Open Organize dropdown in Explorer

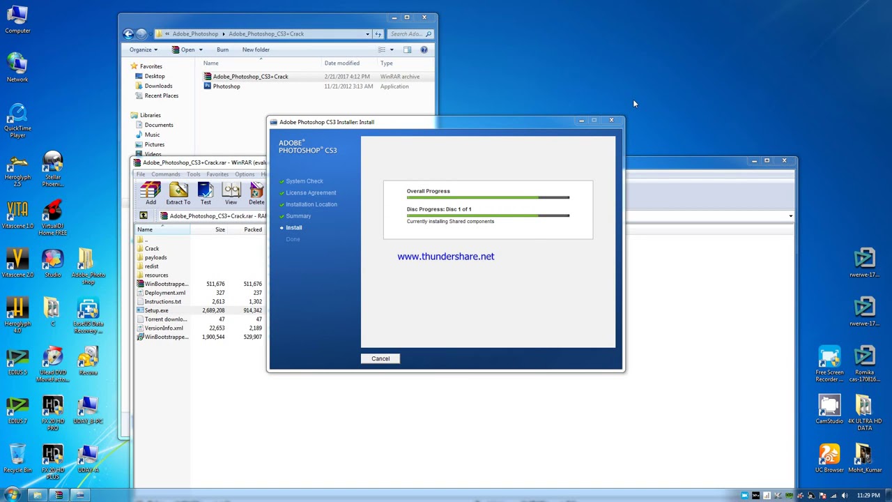coord(144,50)
